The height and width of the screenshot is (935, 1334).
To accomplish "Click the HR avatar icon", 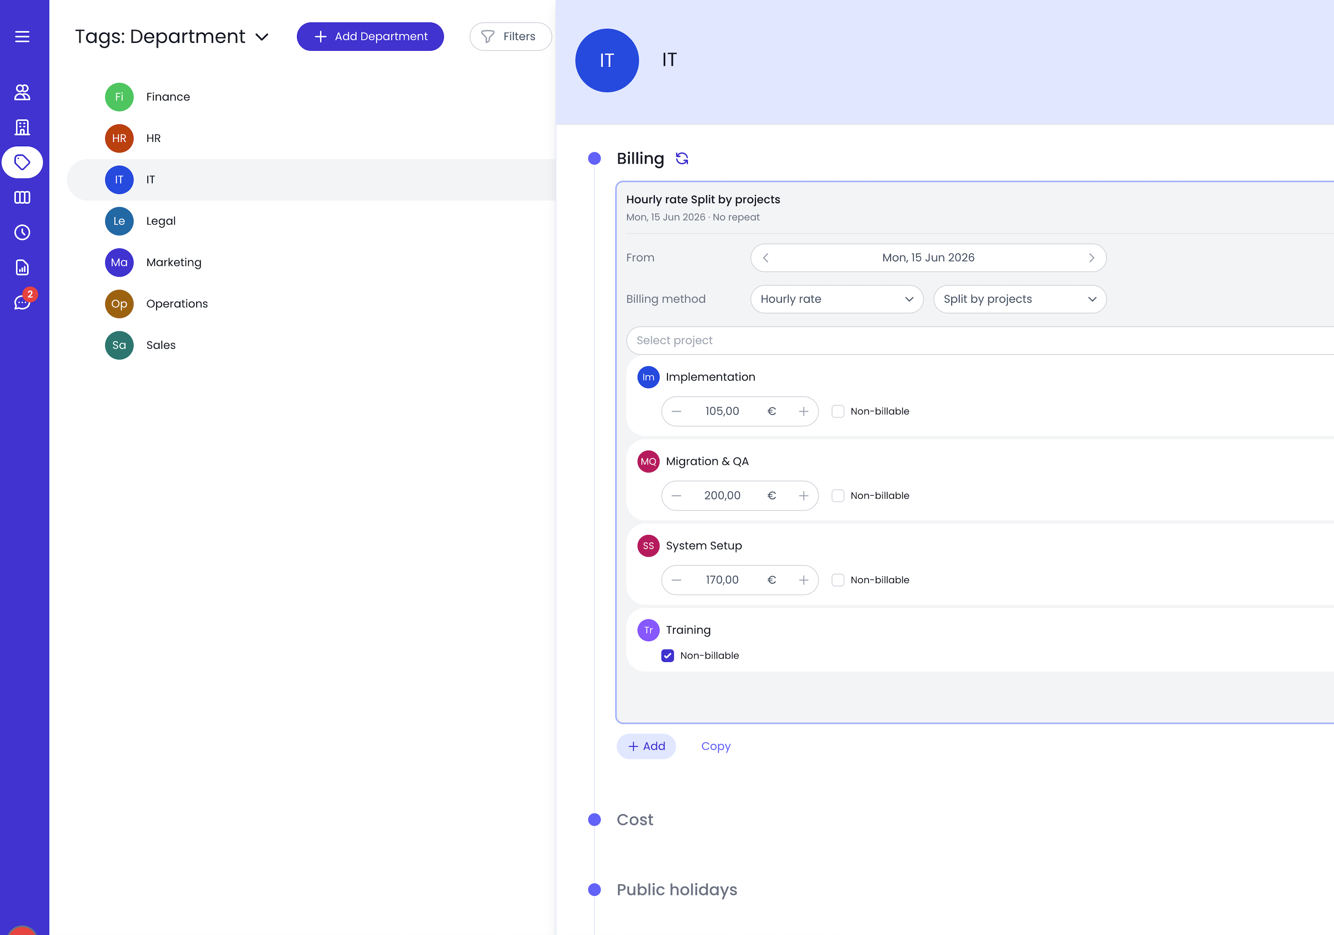I will 119,138.
